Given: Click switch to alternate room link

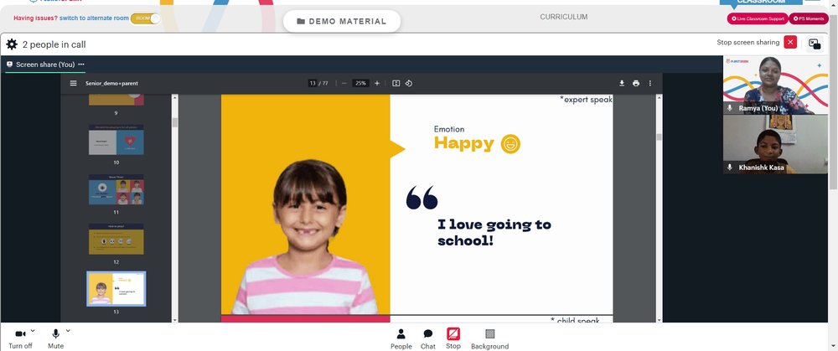Looking at the screenshot, I should pos(94,18).
